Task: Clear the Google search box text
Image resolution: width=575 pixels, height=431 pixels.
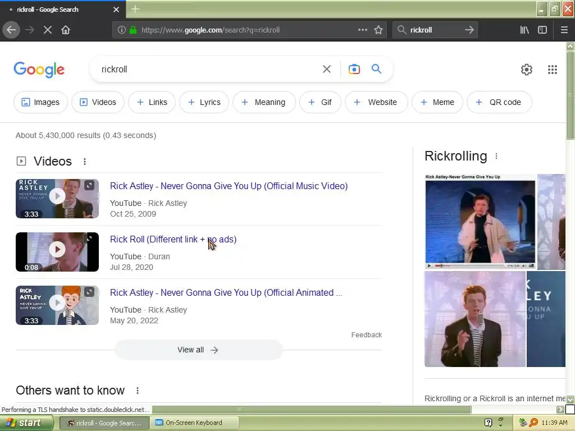Action: point(327,69)
